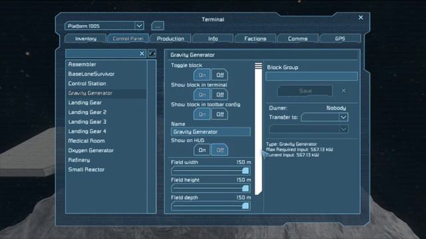
Task: Open the Factions tab
Action: point(255,39)
